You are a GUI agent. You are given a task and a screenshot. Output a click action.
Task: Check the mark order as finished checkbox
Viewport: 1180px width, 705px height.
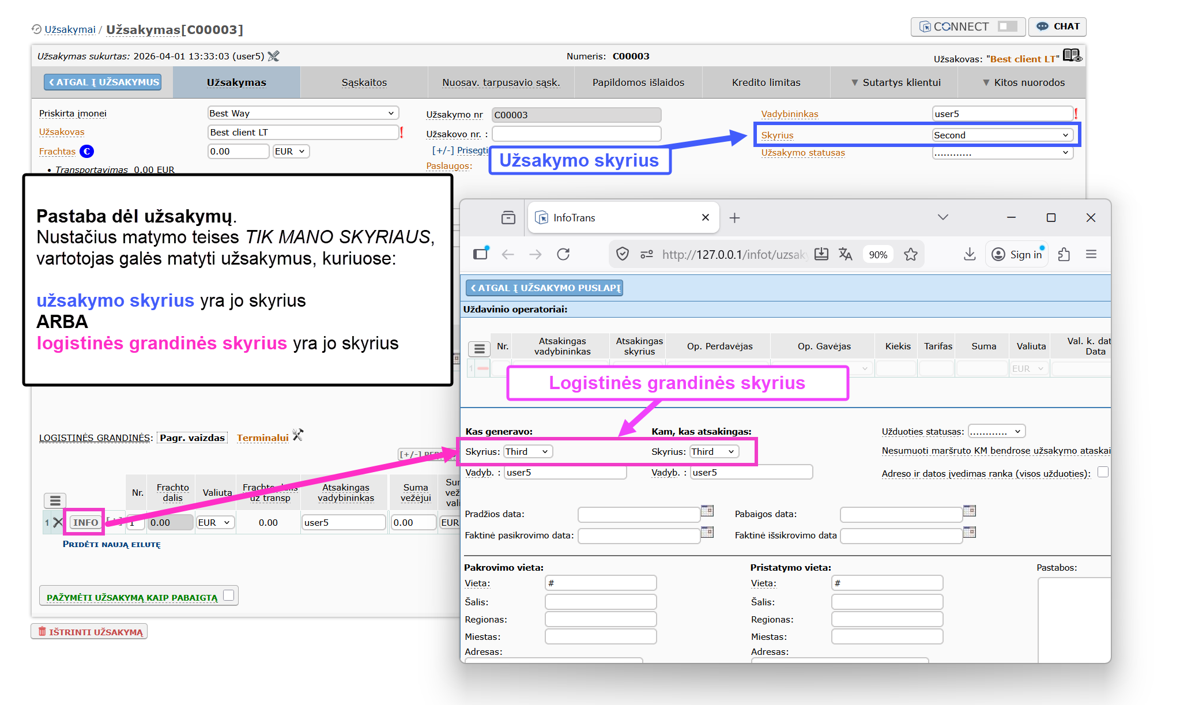point(229,595)
